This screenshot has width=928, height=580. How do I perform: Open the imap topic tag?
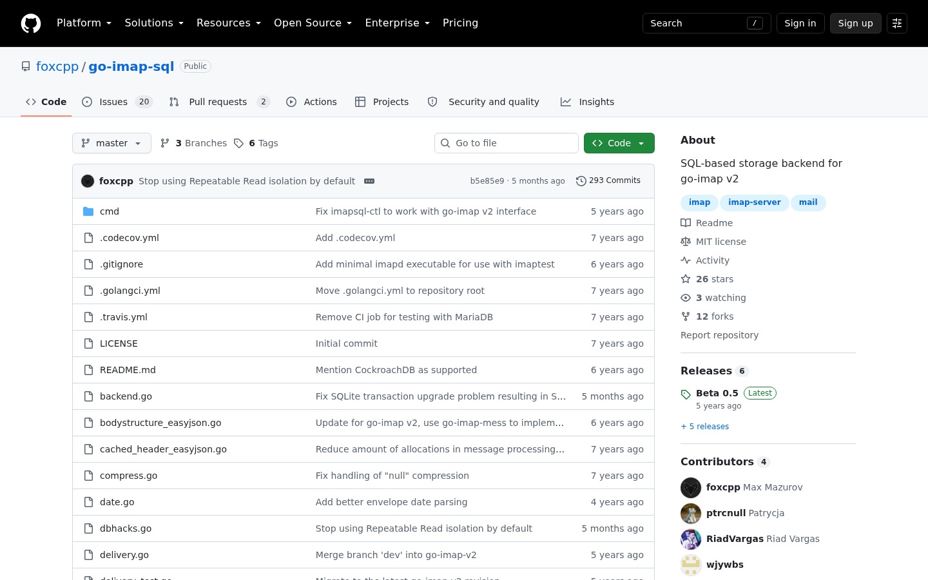point(699,202)
